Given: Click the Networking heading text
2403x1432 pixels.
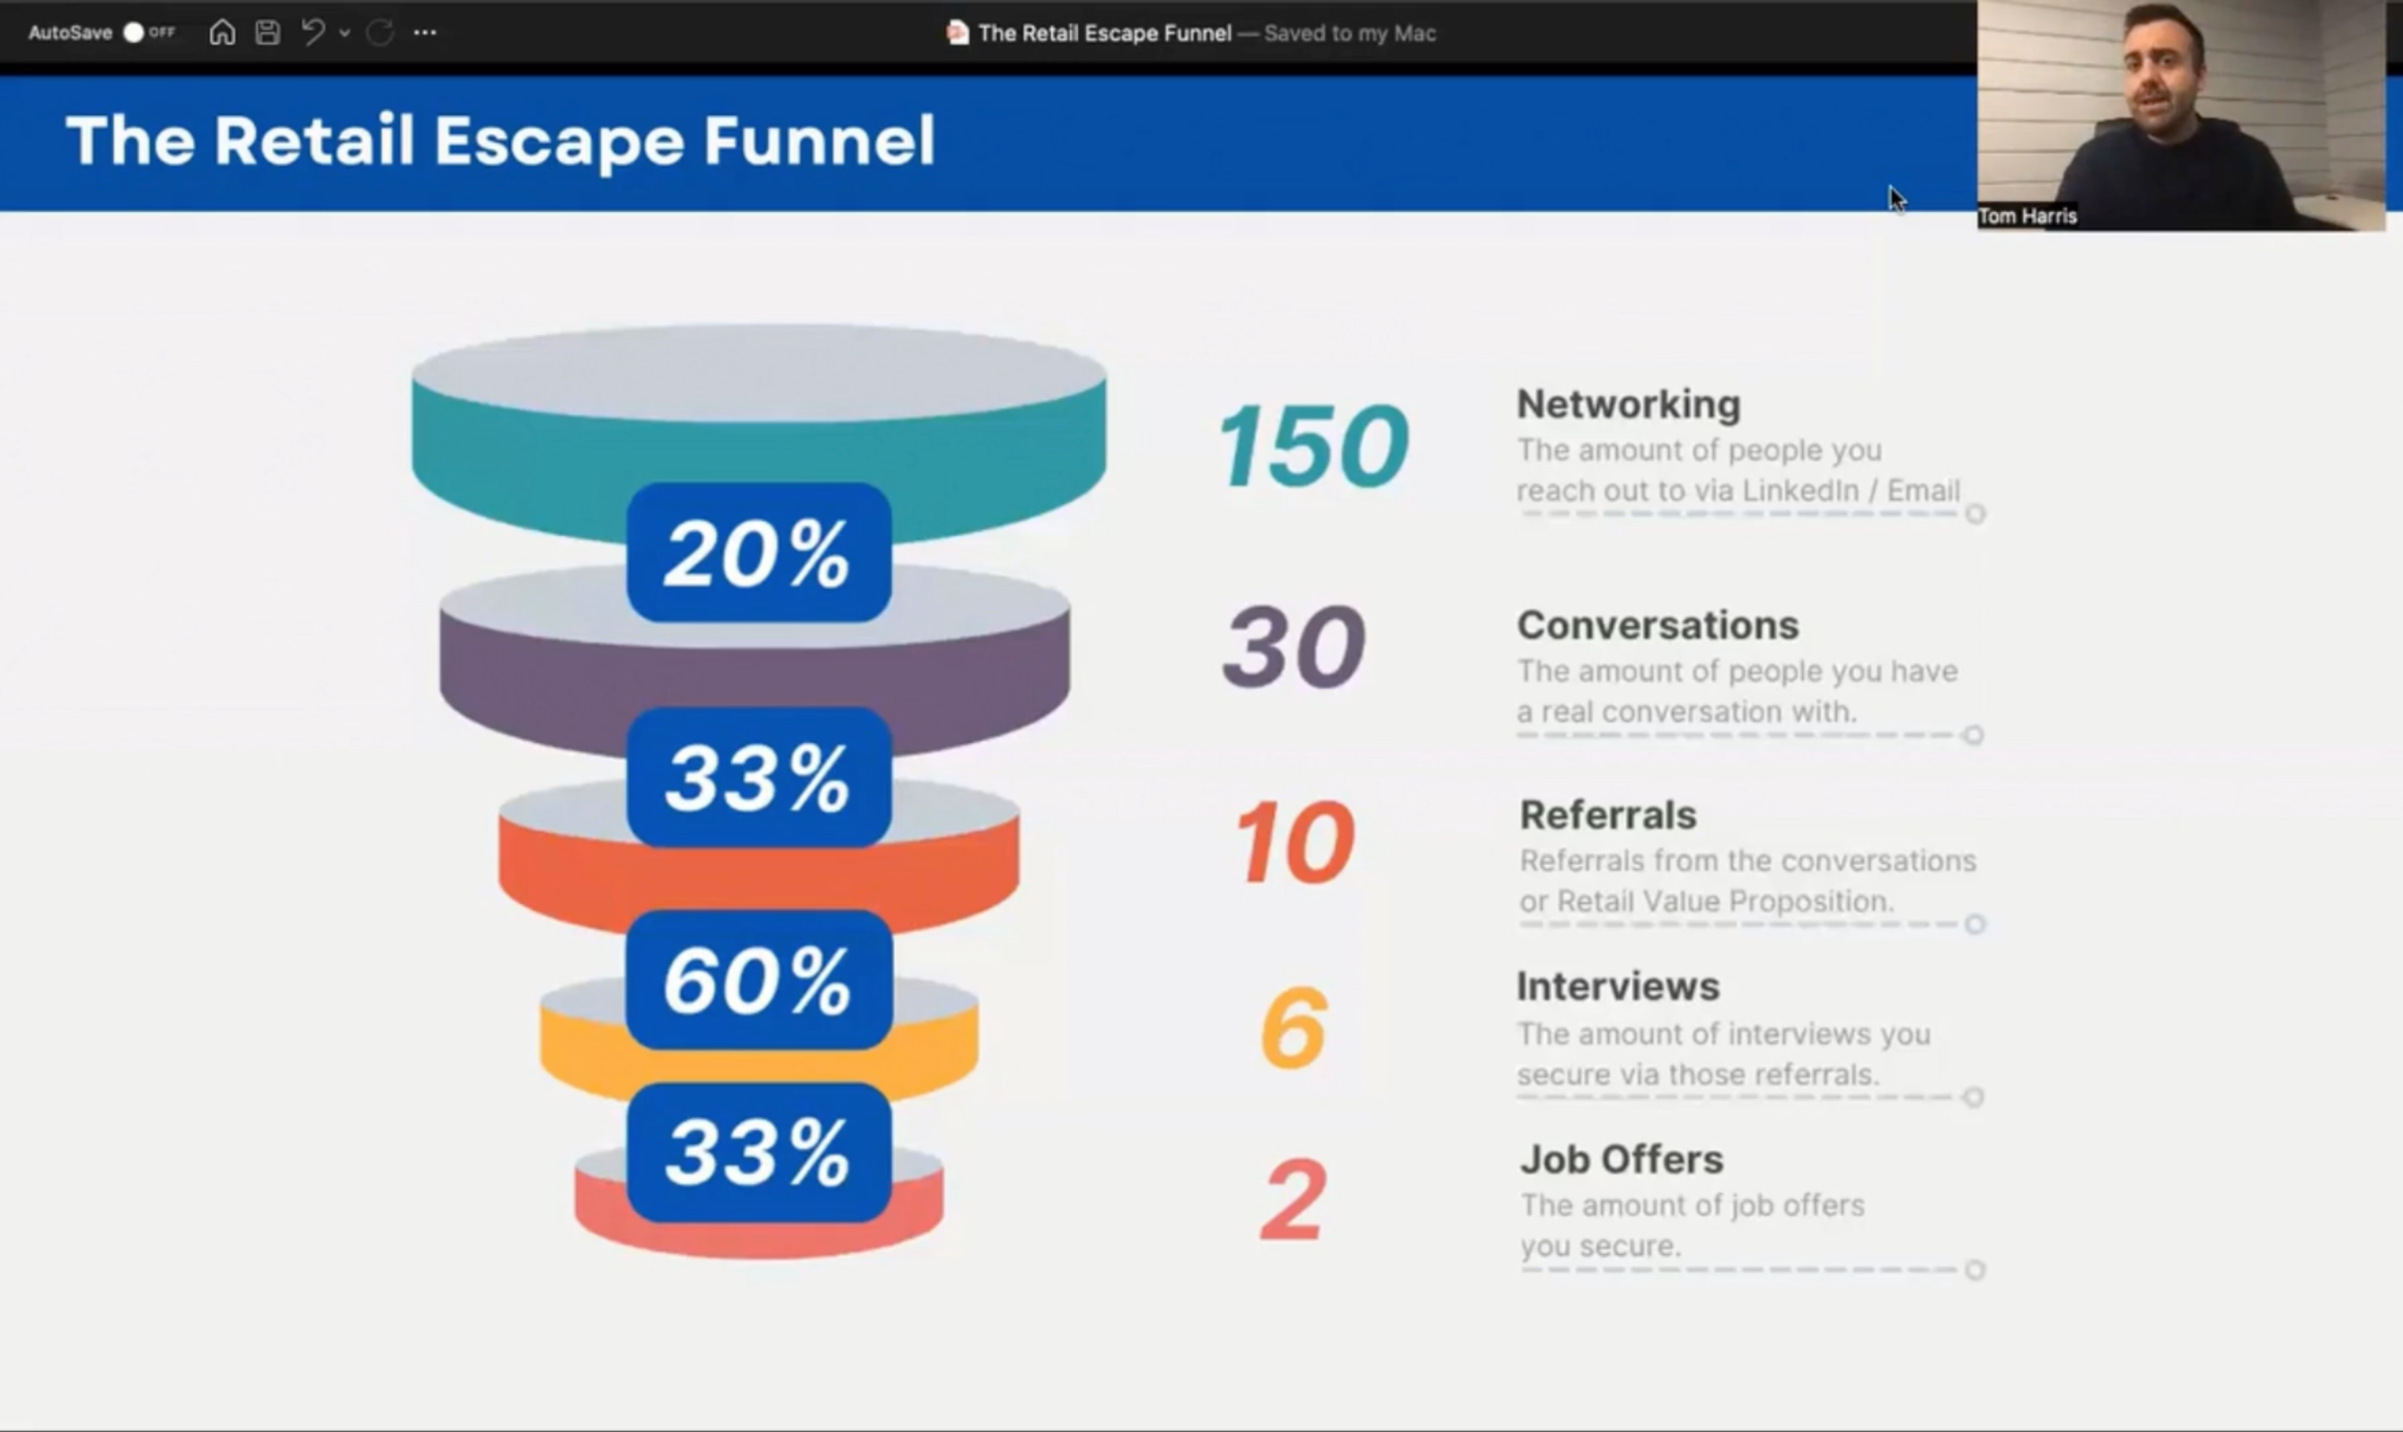Looking at the screenshot, I should coord(1628,405).
